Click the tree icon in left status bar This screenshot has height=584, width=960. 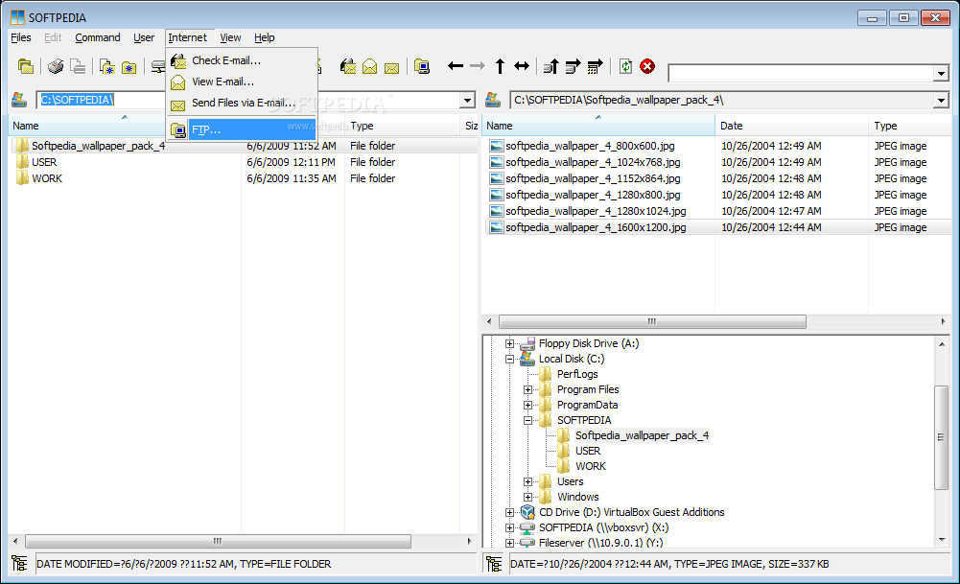[19, 563]
